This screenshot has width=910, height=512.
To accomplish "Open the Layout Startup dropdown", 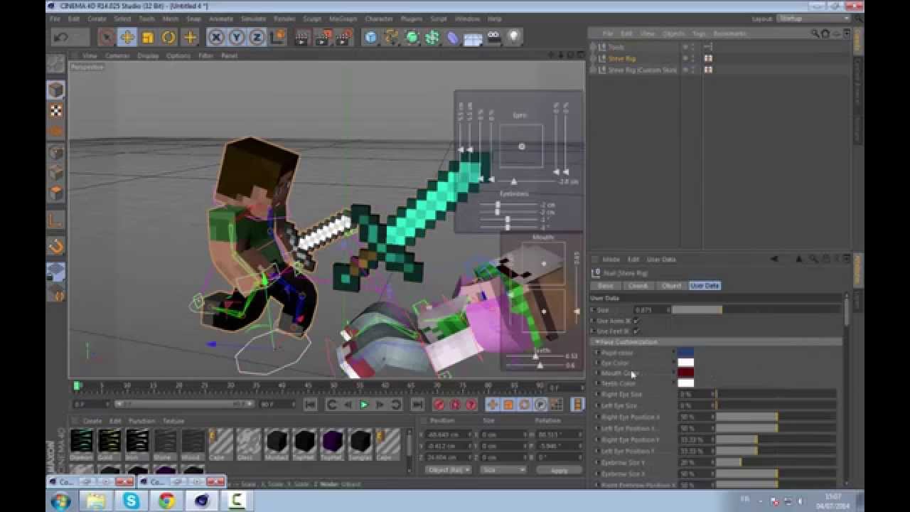I will point(815,18).
